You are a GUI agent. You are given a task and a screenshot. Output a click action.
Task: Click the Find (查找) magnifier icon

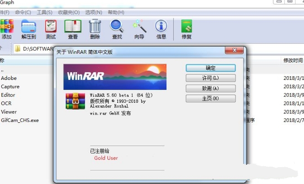click(x=117, y=29)
